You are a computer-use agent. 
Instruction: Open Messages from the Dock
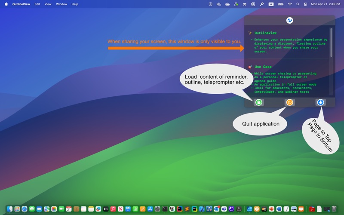[32, 209]
